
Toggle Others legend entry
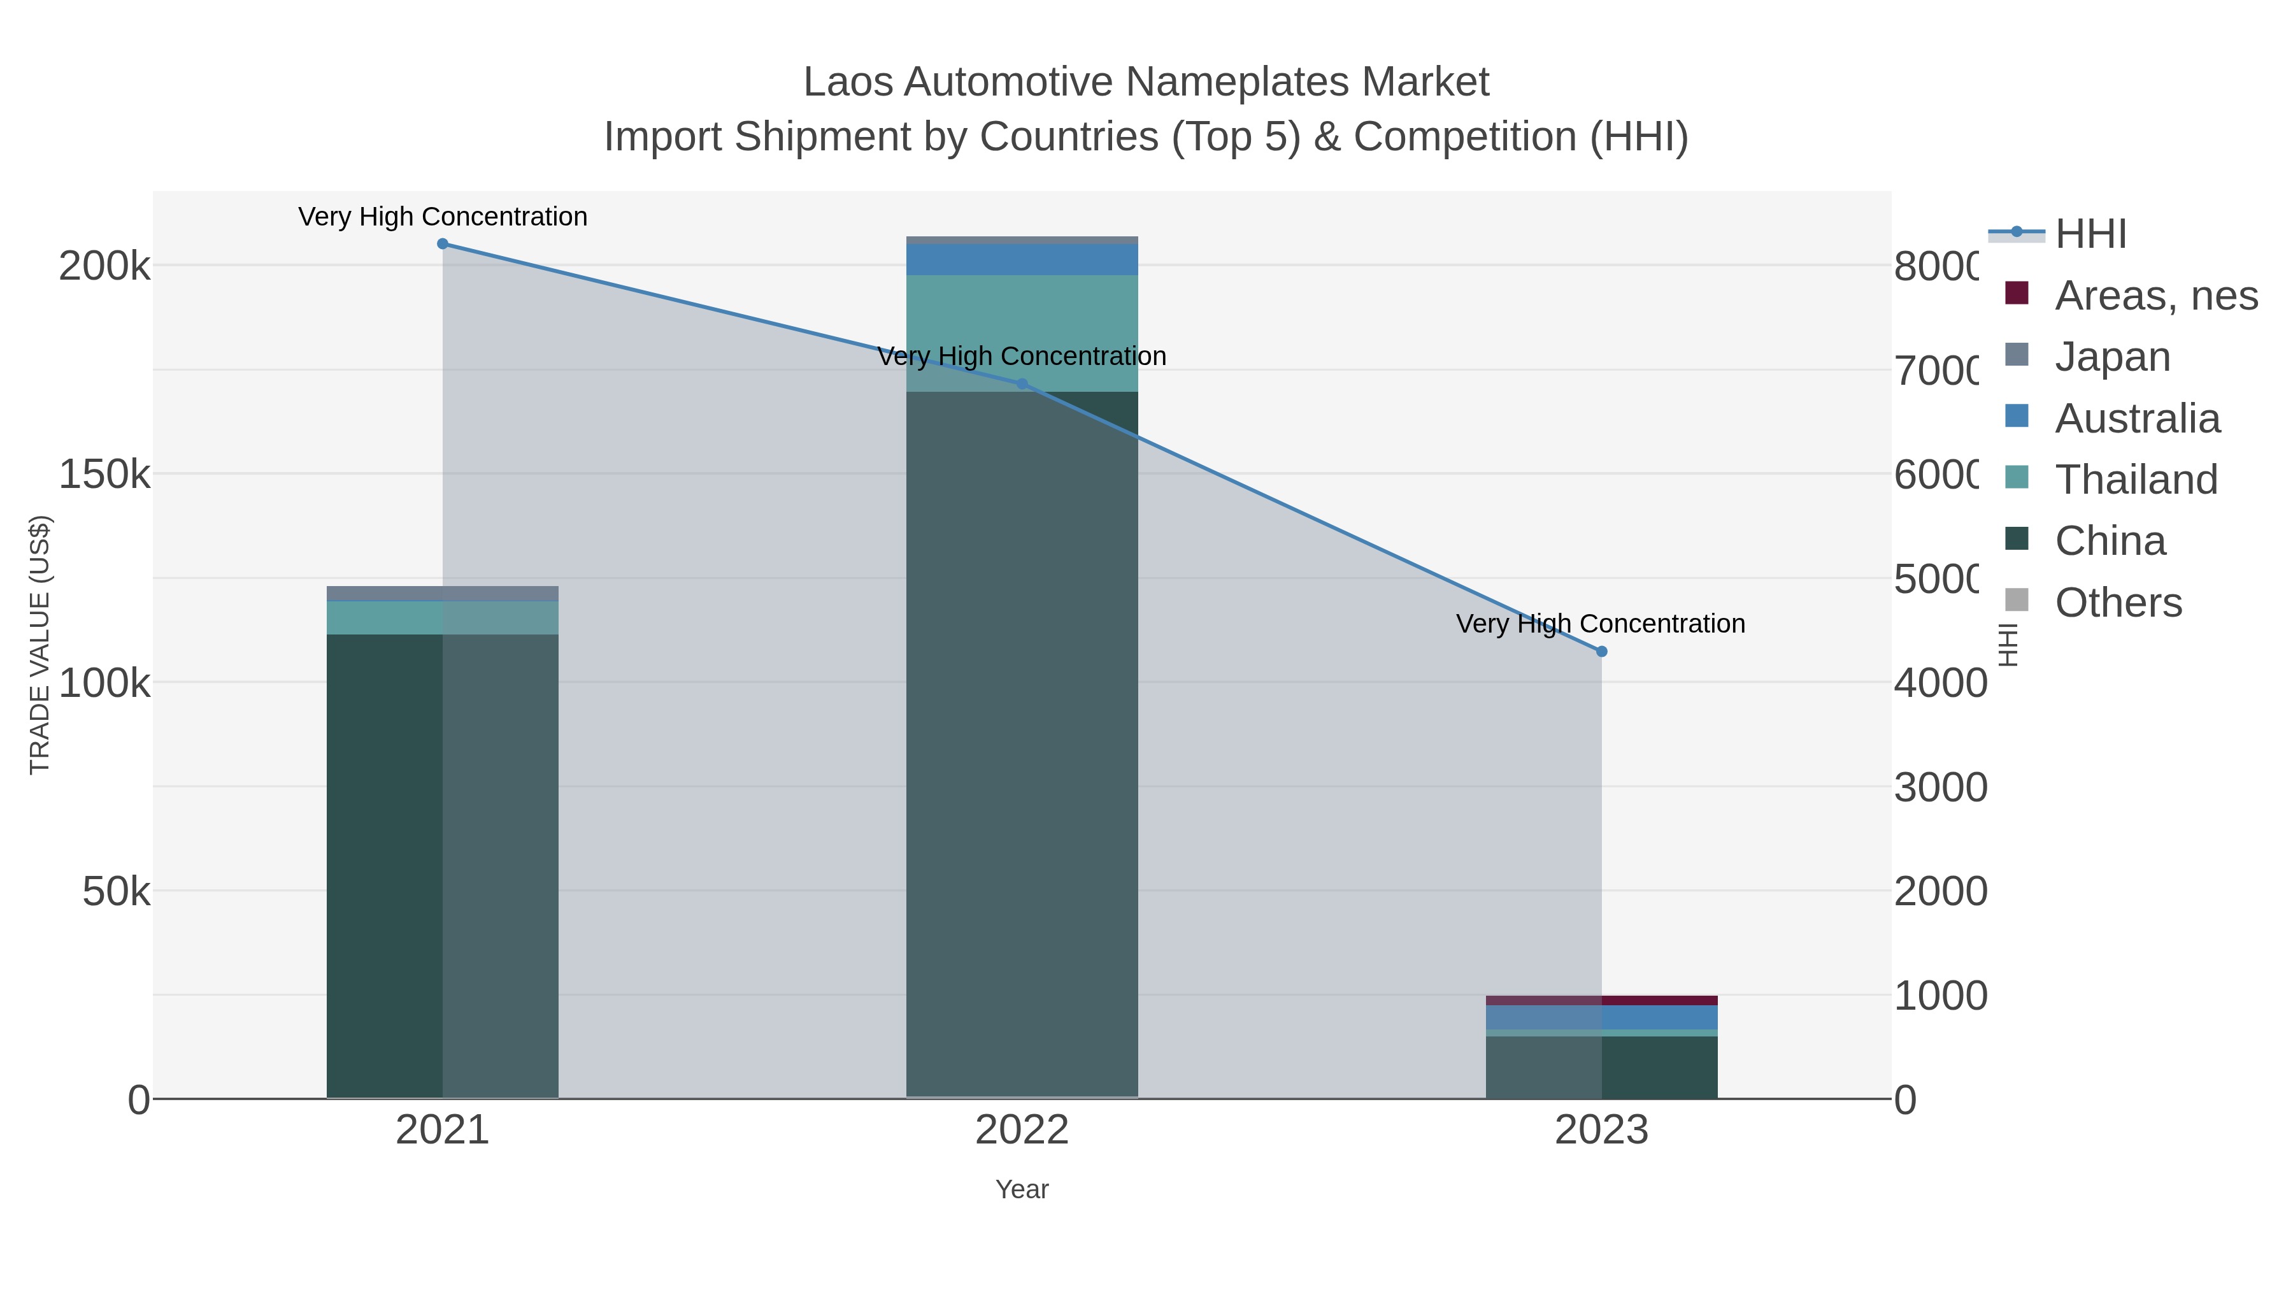[x=2093, y=603]
